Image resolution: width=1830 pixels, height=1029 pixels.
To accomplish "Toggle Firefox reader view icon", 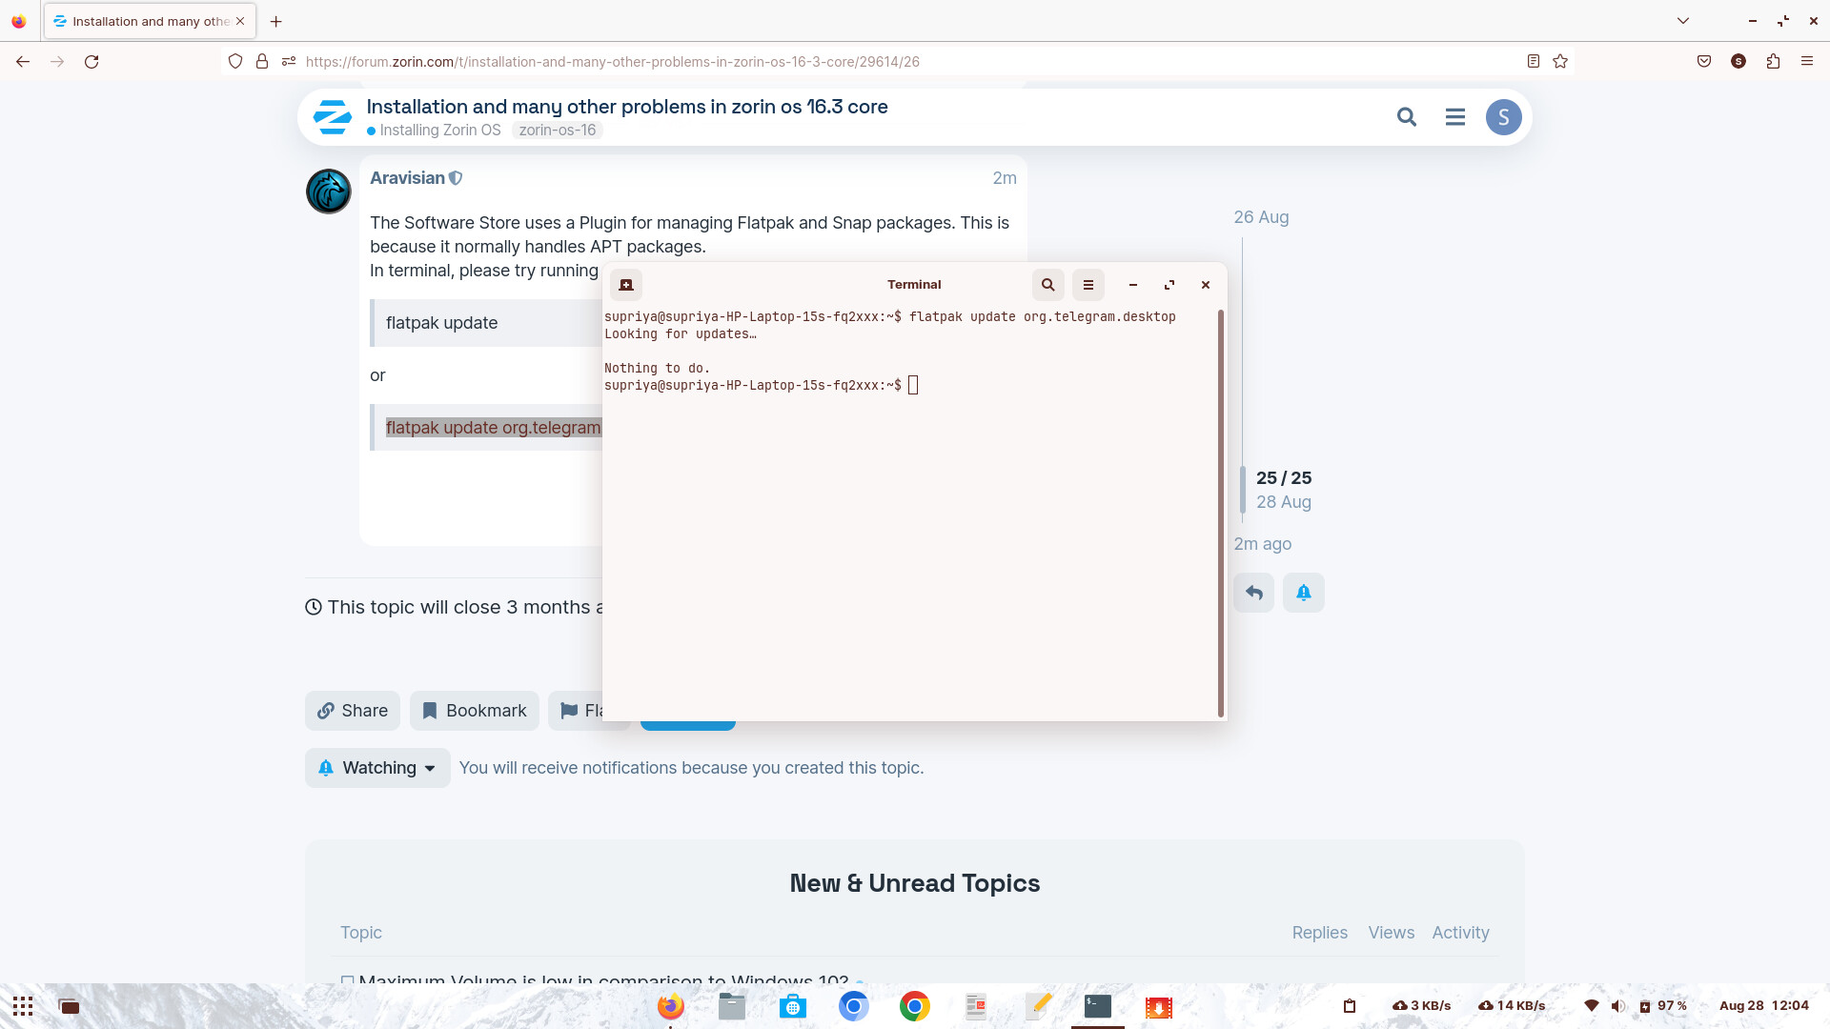I will click(1533, 61).
